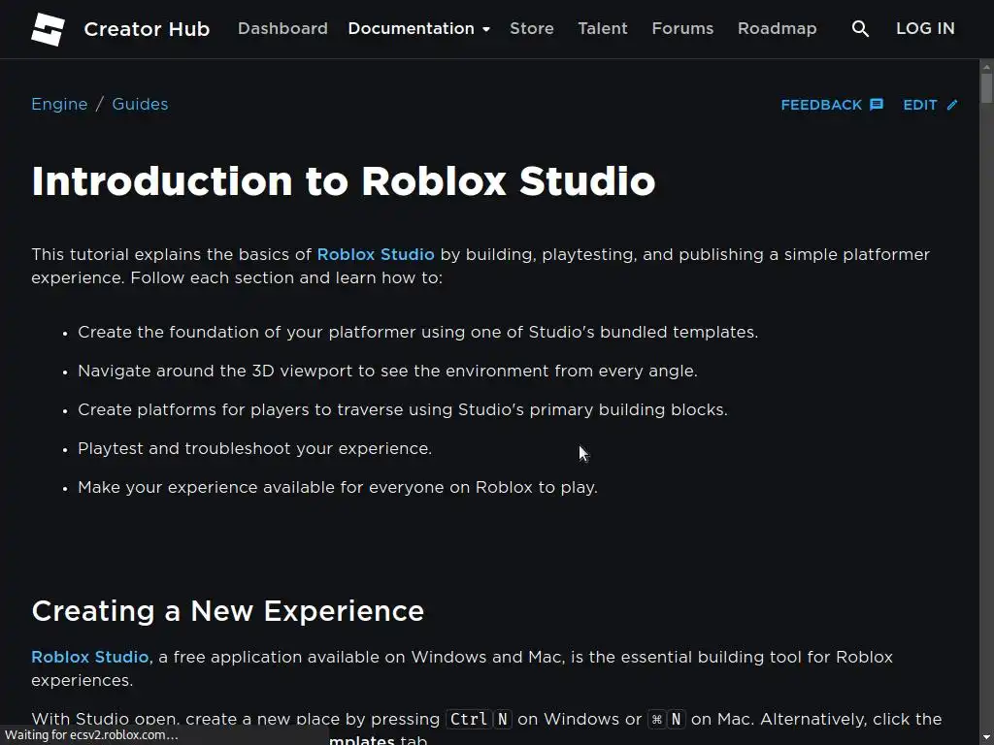Click the ⌘ key label
Image resolution: width=994 pixels, height=745 pixels.
pos(657,720)
